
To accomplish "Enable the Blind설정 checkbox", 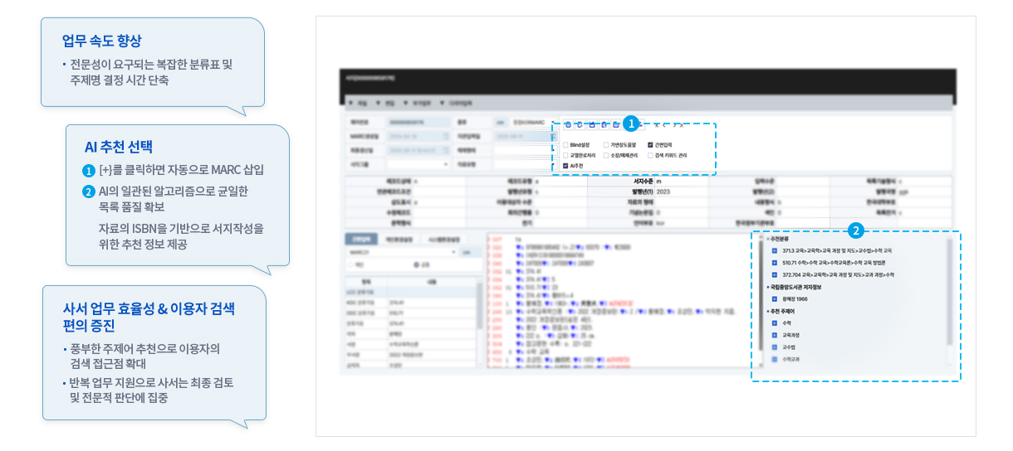I will point(565,144).
